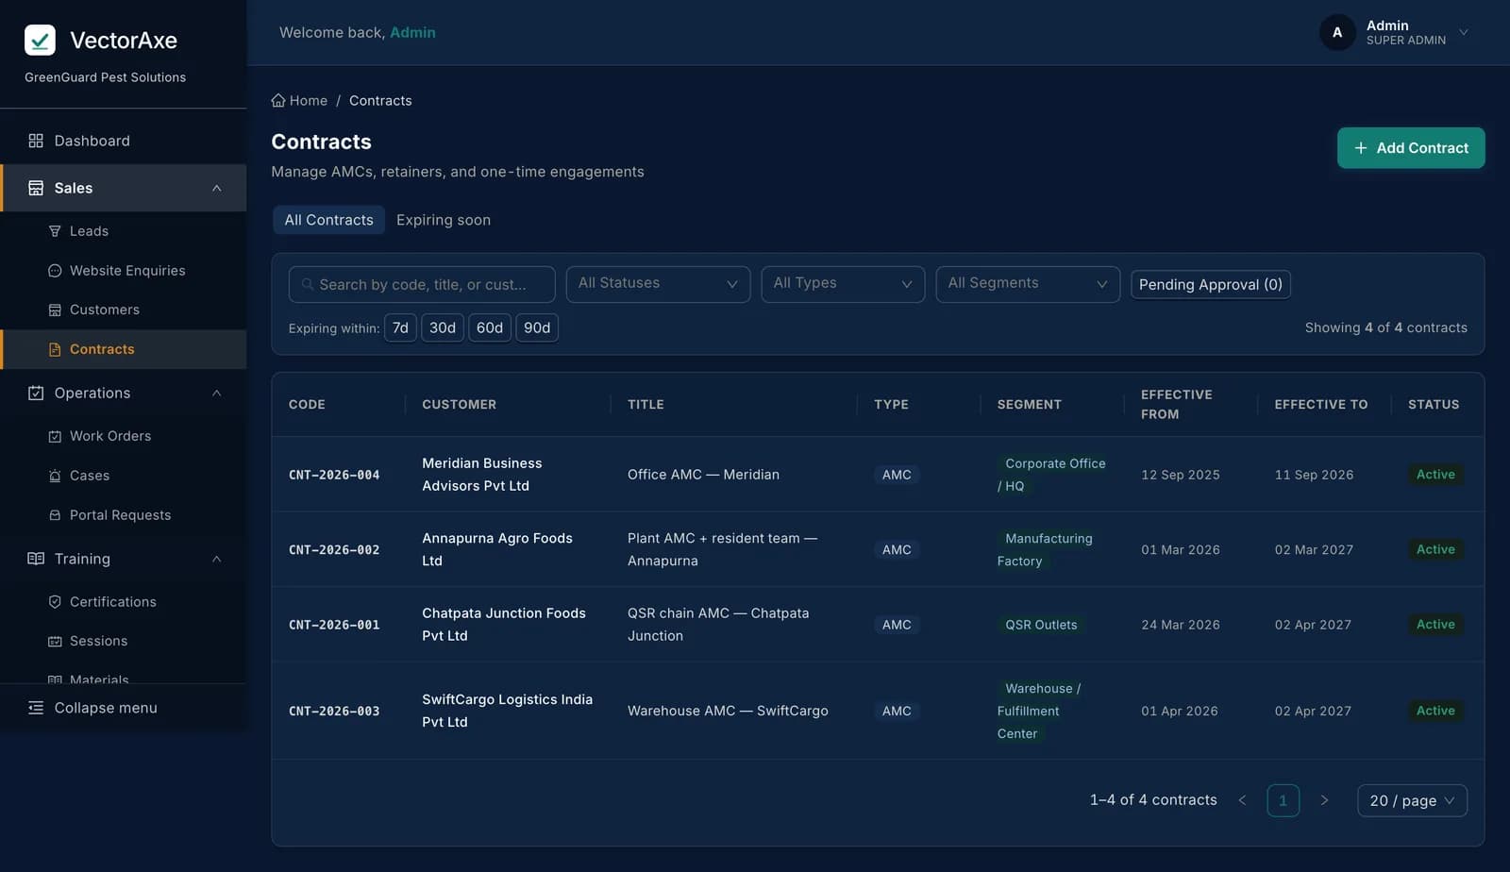The width and height of the screenshot is (1510, 872).
Task: Click 'Office AMC — Meridian' title cell
Action: (703, 475)
